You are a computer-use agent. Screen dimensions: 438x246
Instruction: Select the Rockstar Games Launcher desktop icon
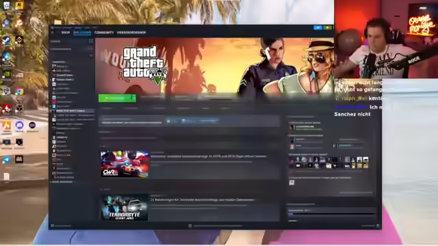19,5
